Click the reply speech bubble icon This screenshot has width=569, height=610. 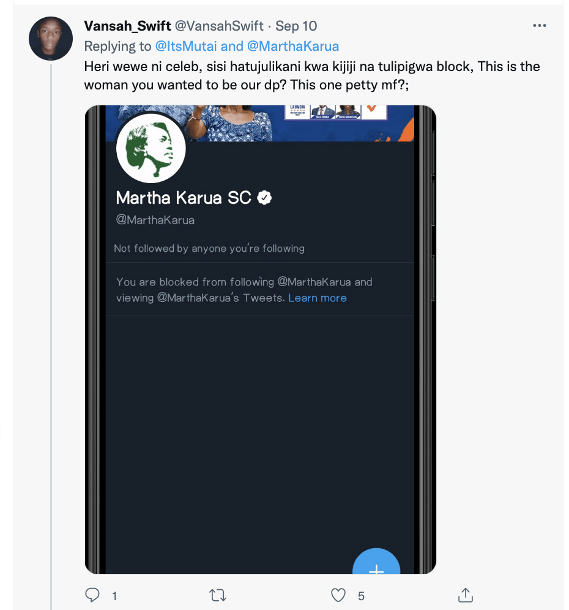(x=92, y=595)
